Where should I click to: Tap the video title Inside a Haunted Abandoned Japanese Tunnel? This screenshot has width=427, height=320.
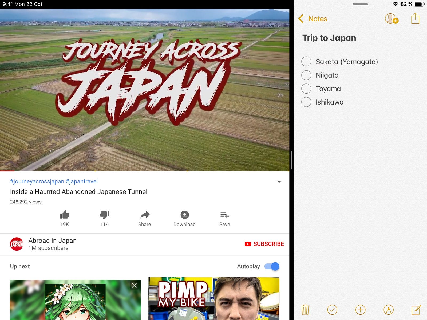tap(79, 192)
